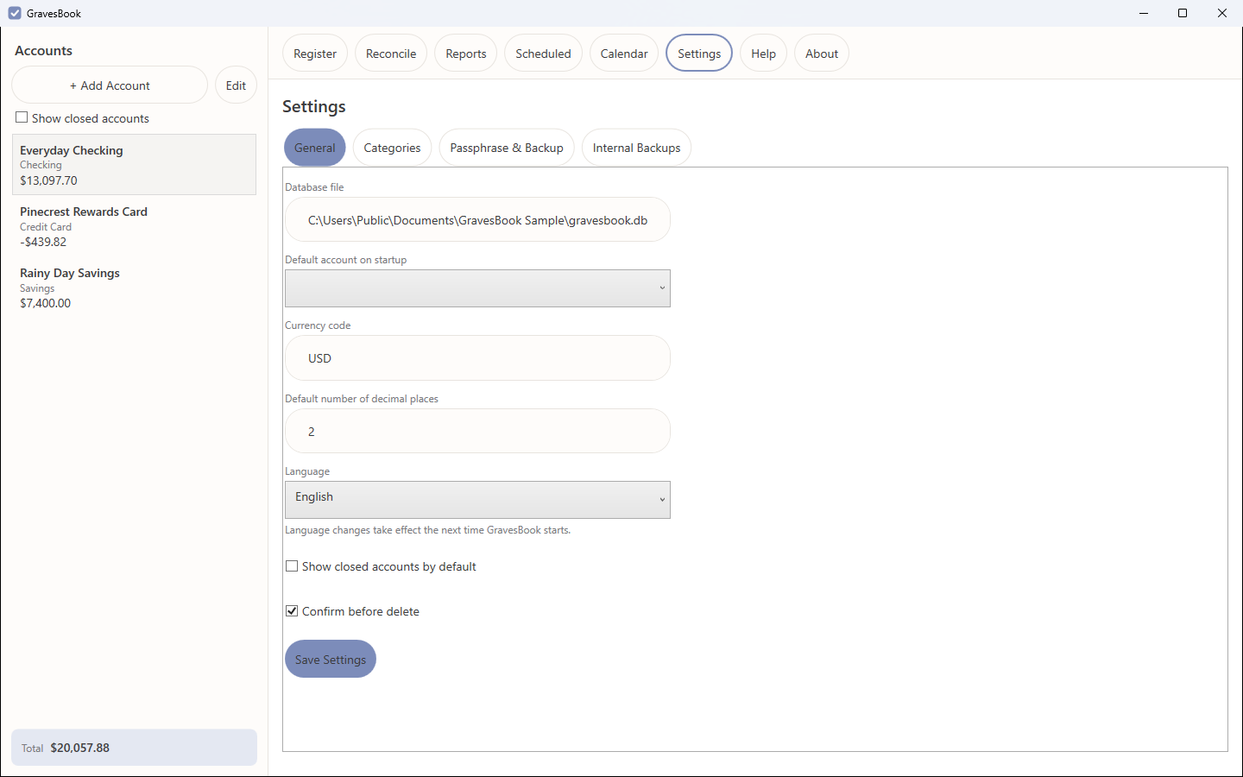Select the Settings tab
This screenshot has height=777, width=1243.
699,54
